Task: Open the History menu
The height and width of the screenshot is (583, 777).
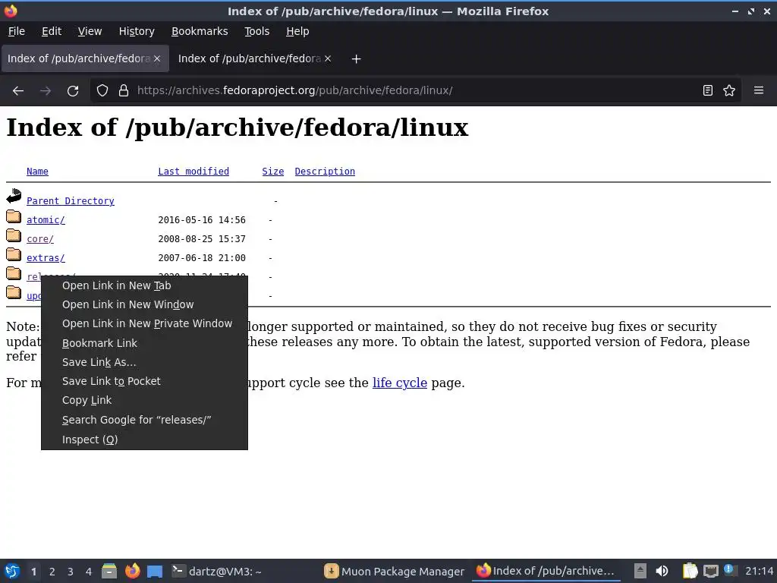Action: coord(137,31)
